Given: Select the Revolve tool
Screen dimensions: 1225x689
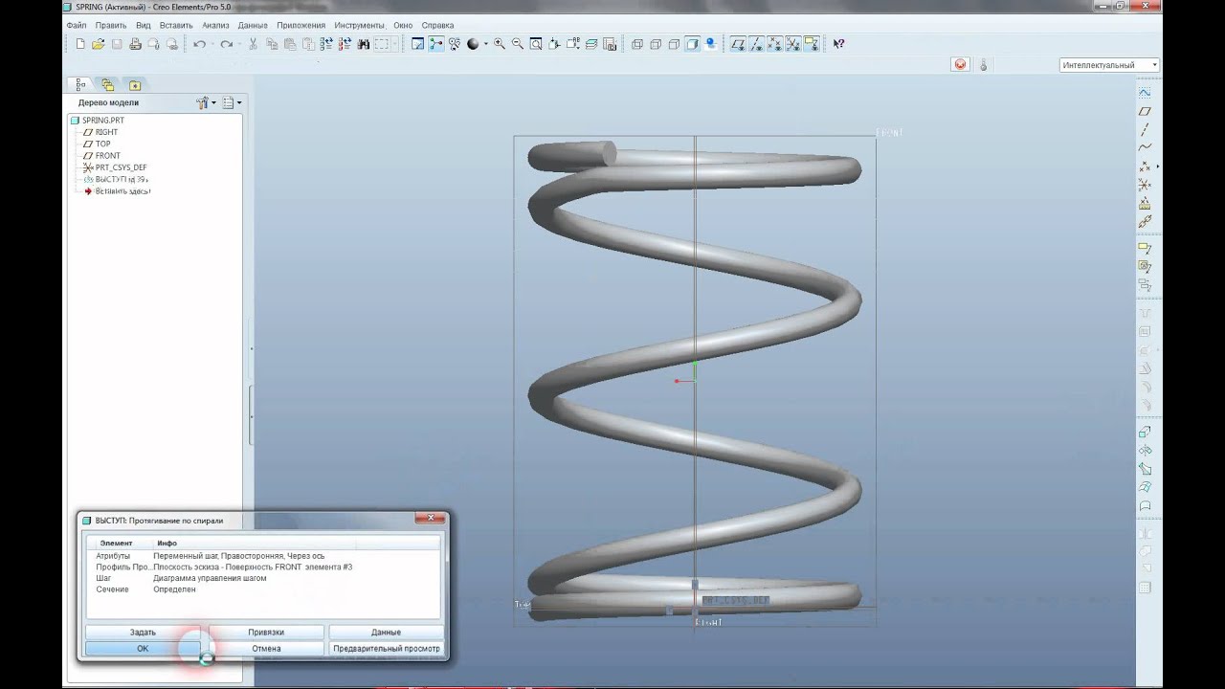Looking at the screenshot, I should click(1144, 450).
